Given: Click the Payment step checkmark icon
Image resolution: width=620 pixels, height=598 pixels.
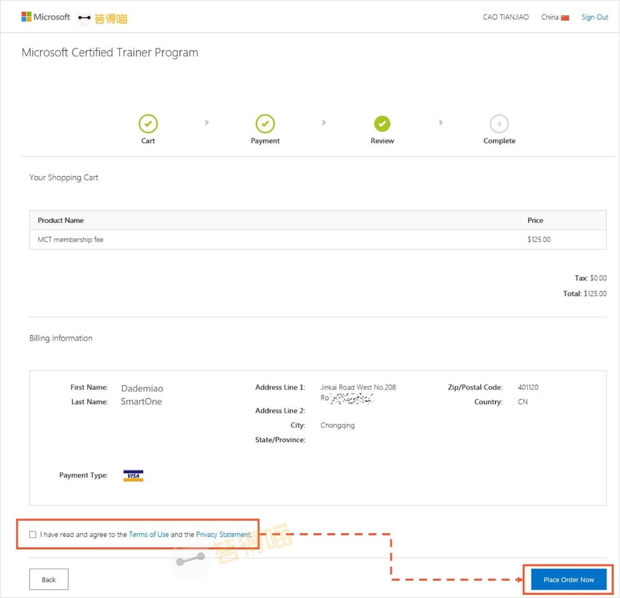Looking at the screenshot, I should click(265, 124).
